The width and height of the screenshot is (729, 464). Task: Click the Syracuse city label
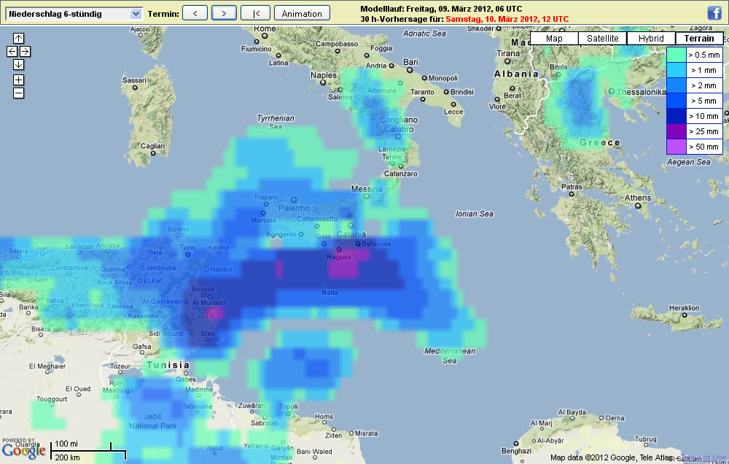click(376, 244)
